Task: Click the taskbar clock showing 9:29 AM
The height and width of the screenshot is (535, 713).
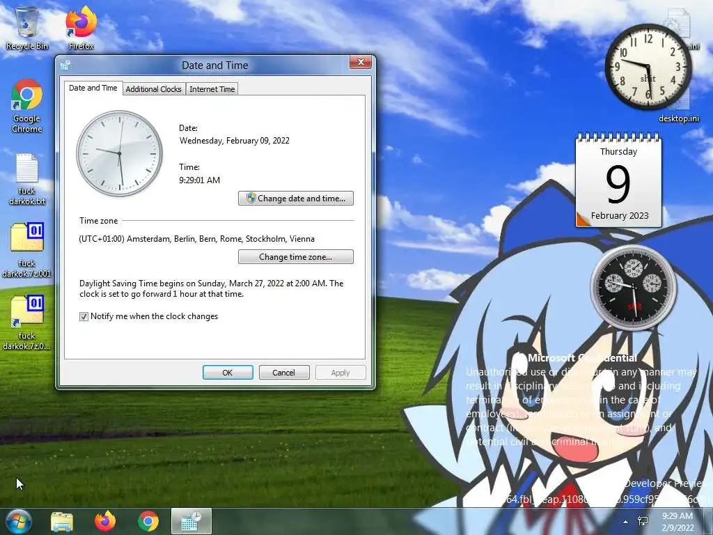Action: pyautogui.click(x=677, y=521)
